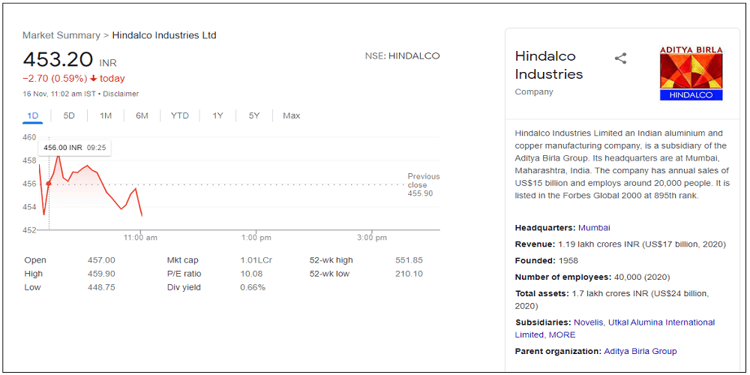This screenshot has height=375, width=750.
Task: Open the Disclaimer link
Action: point(121,94)
